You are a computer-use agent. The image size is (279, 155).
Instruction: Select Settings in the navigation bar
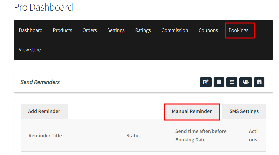click(x=116, y=30)
